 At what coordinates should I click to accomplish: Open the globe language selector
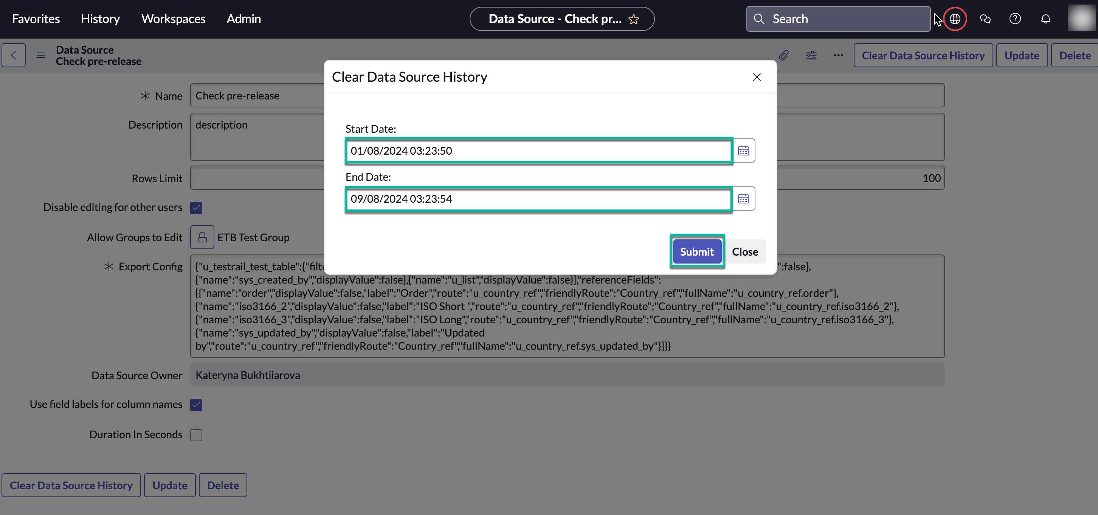tap(955, 19)
